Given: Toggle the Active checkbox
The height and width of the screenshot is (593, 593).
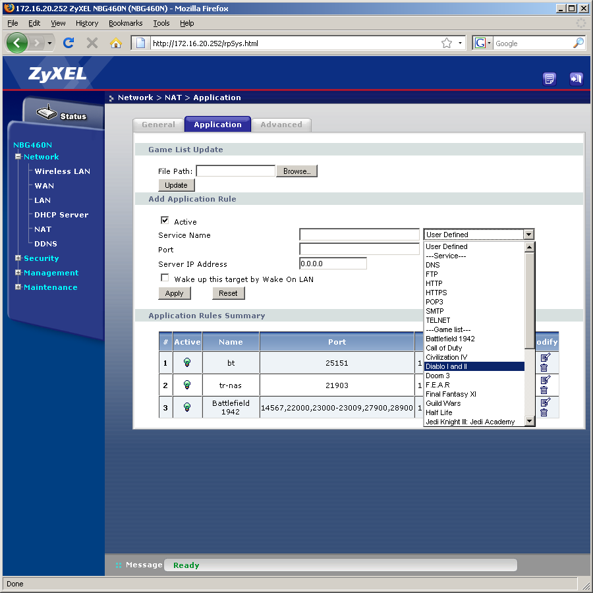Looking at the screenshot, I should pyautogui.click(x=165, y=221).
